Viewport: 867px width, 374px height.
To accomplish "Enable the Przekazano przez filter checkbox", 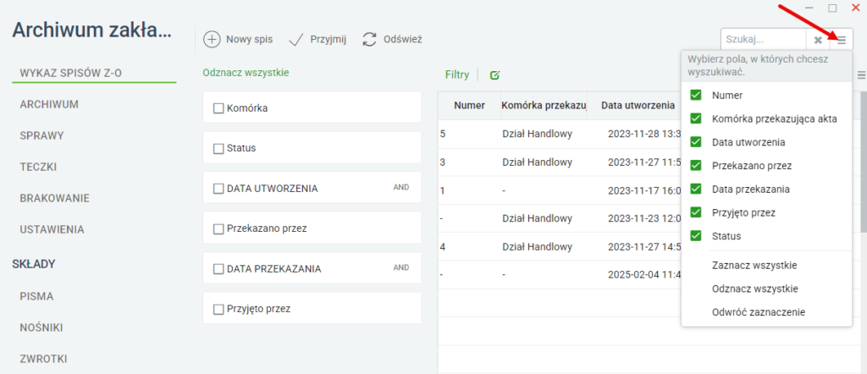I will click(x=218, y=228).
